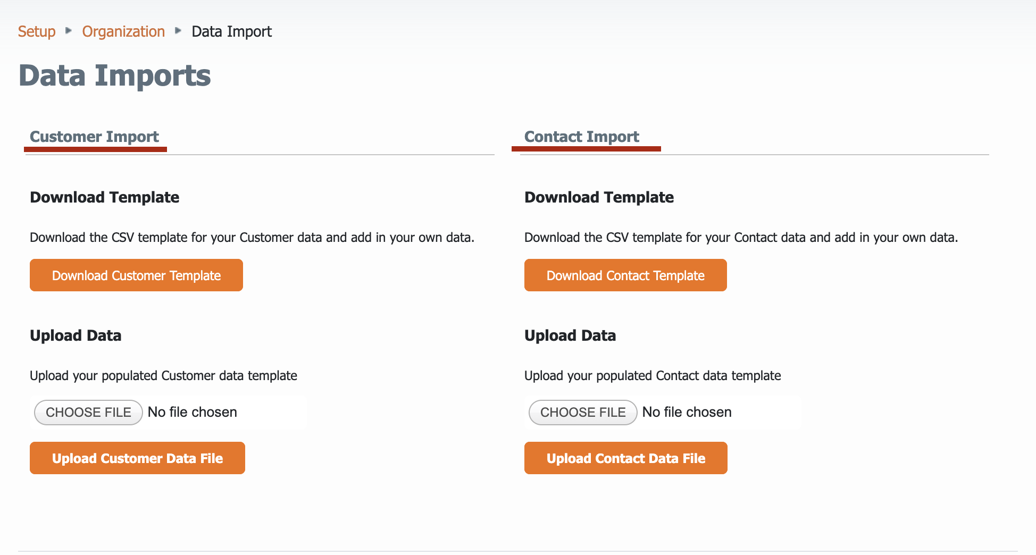Click the Data Imports page title
The image size is (1036, 555).
click(115, 75)
